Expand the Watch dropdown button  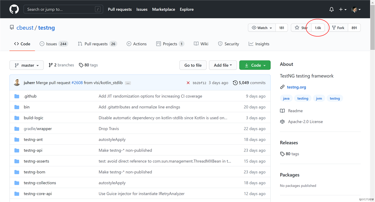click(x=262, y=28)
